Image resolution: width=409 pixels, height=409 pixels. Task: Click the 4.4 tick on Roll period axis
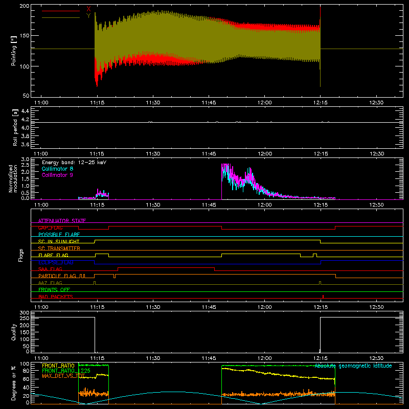(25, 111)
